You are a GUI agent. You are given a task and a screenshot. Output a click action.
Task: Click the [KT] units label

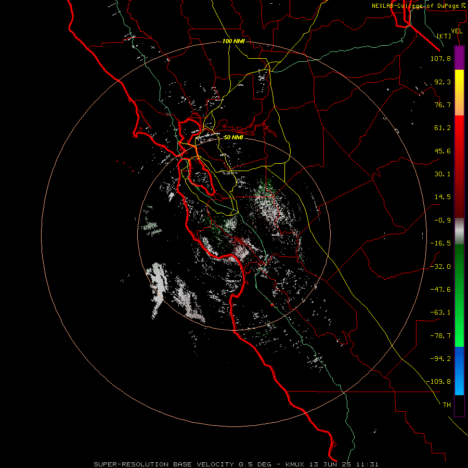point(444,36)
